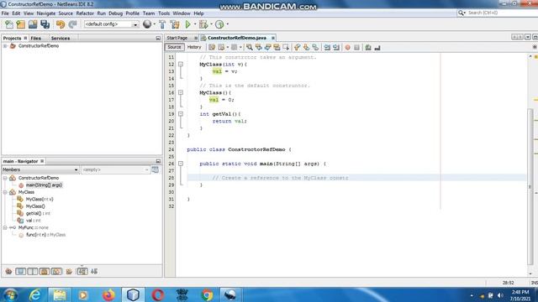Screen dimensions: 538x302
Task: Toggle Sort by Name in Navigator
Action: coord(82,272)
